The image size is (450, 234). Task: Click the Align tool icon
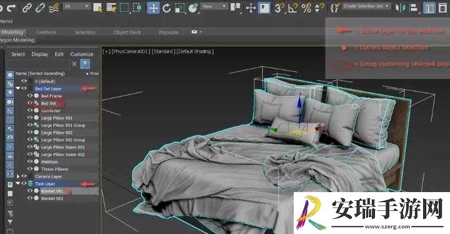[x=413, y=8]
